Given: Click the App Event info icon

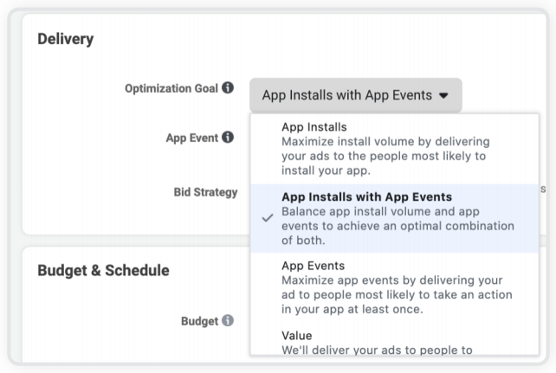Looking at the screenshot, I should (228, 137).
